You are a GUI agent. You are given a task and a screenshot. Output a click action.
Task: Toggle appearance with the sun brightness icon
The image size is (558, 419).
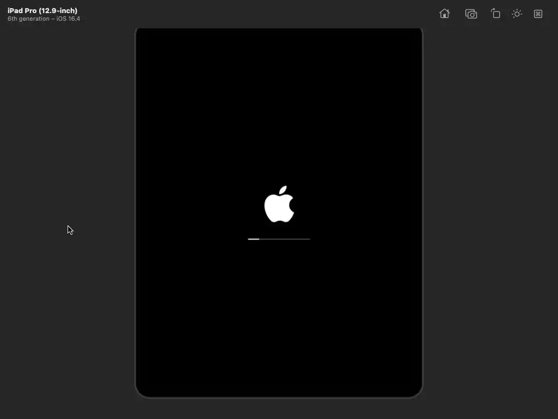click(517, 14)
